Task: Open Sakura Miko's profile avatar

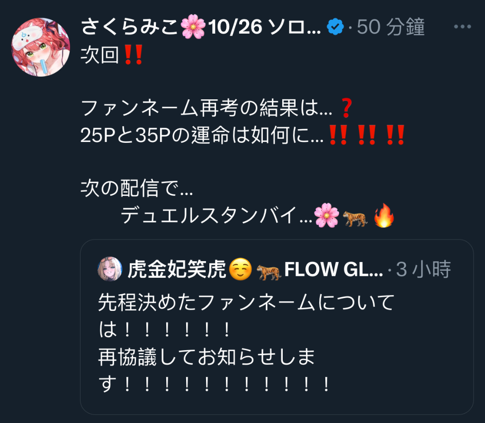Action: (x=41, y=47)
